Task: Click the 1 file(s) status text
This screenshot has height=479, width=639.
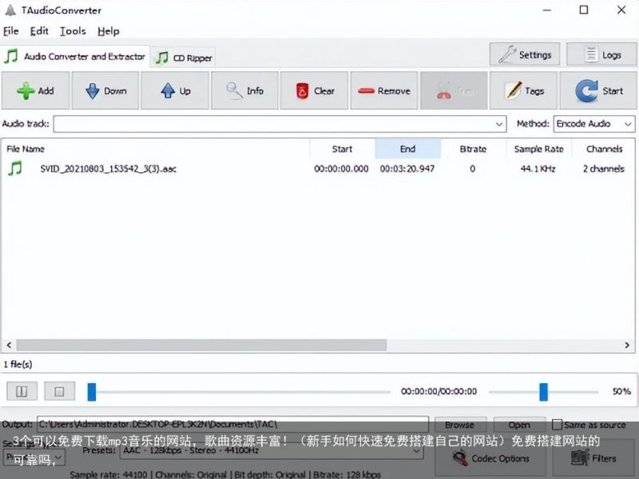Action: (x=18, y=364)
